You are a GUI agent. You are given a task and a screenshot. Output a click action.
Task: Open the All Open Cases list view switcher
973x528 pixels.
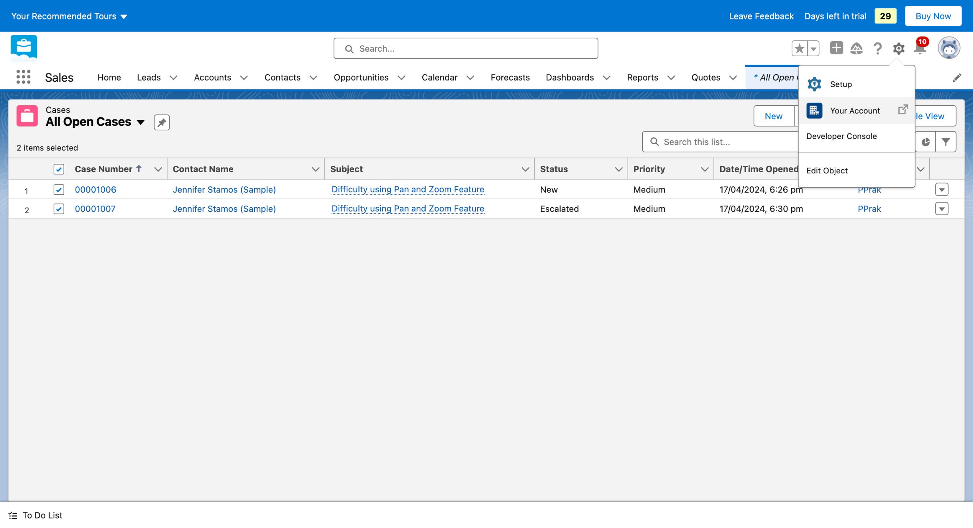pyautogui.click(x=141, y=122)
